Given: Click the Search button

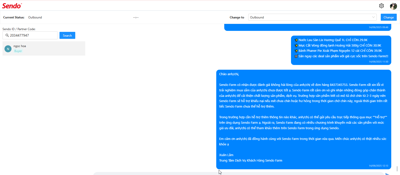Looking at the screenshot, I should point(67,35).
